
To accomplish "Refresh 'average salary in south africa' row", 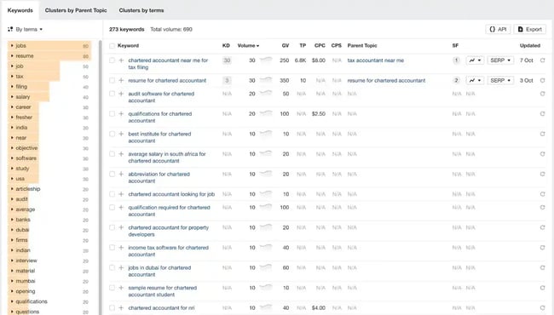I will 542,154.
